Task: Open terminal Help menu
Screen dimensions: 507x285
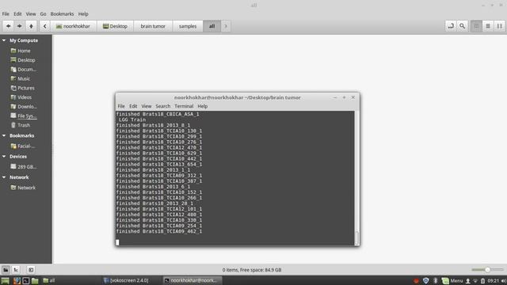Action: coord(203,106)
